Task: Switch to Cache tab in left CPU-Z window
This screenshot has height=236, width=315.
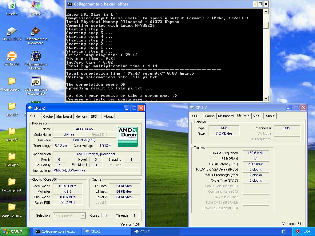Action: pyautogui.click(x=48, y=116)
